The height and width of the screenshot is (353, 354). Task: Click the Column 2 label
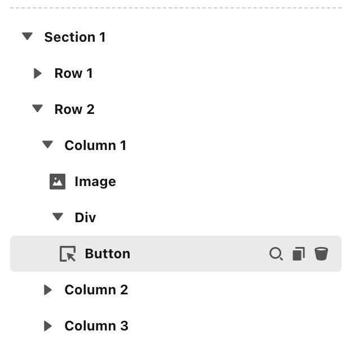96,290
